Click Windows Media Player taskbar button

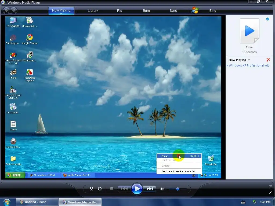point(80,202)
